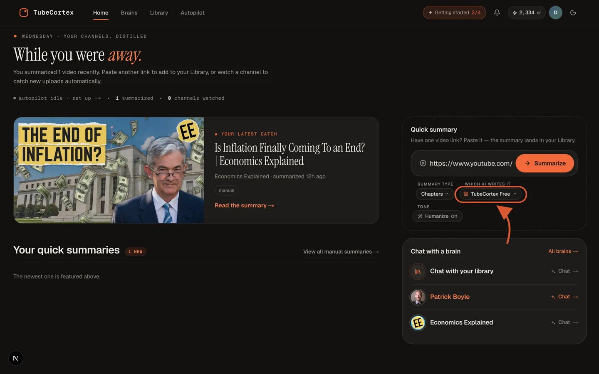Click the play icon in the URL field
The width and height of the screenshot is (599, 374).
[x=423, y=163]
